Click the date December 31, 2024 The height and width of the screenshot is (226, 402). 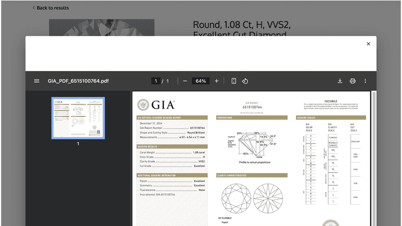point(151,123)
